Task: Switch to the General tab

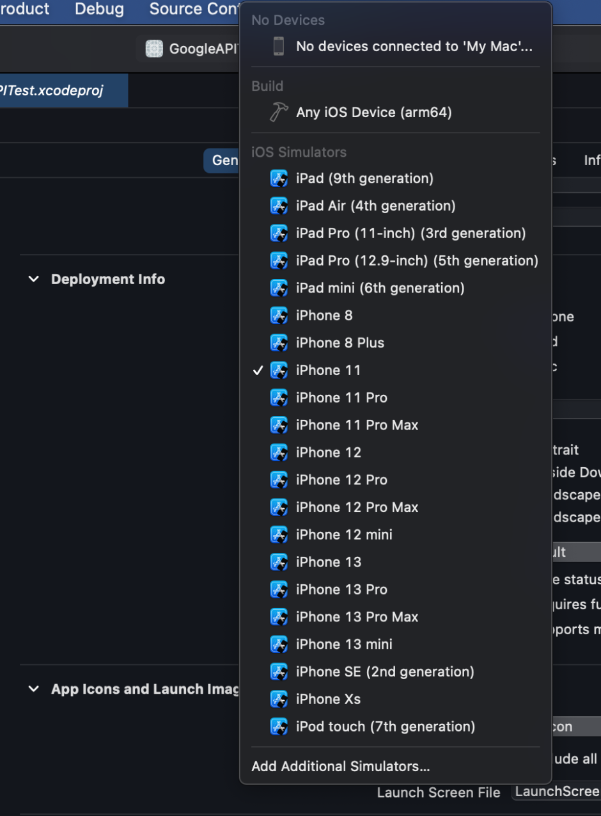Action: click(x=222, y=161)
